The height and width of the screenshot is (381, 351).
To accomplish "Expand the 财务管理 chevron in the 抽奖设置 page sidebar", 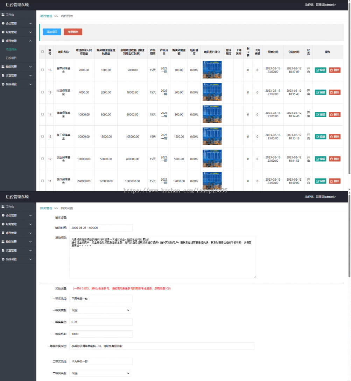I will (30, 224).
